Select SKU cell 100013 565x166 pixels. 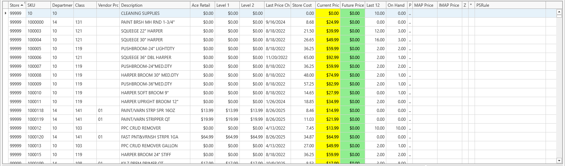(38, 146)
